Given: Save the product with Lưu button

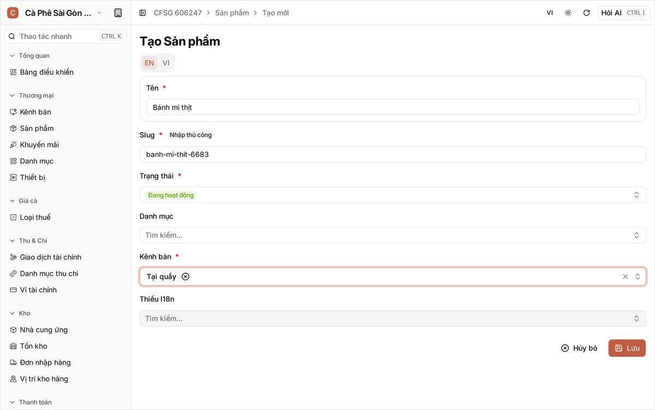Looking at the screenshot, I should pyautogui.click(x=627, y=348).
